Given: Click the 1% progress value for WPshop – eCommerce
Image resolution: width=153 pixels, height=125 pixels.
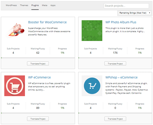Looking at the screenshot, I should [x=140, y=108].
